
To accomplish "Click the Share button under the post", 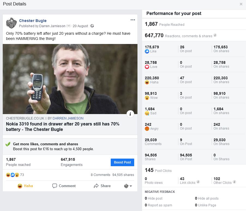I will [x=102, y=186].
